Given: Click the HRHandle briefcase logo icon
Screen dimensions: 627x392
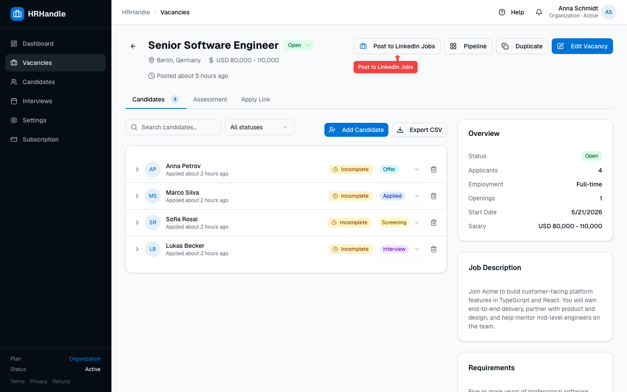Looking at the screenshot, I should 17,14.
